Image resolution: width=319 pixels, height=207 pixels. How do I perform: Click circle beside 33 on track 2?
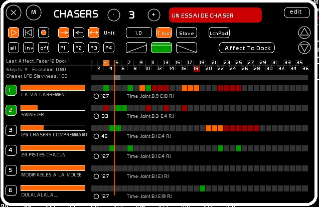pos(96,116)
